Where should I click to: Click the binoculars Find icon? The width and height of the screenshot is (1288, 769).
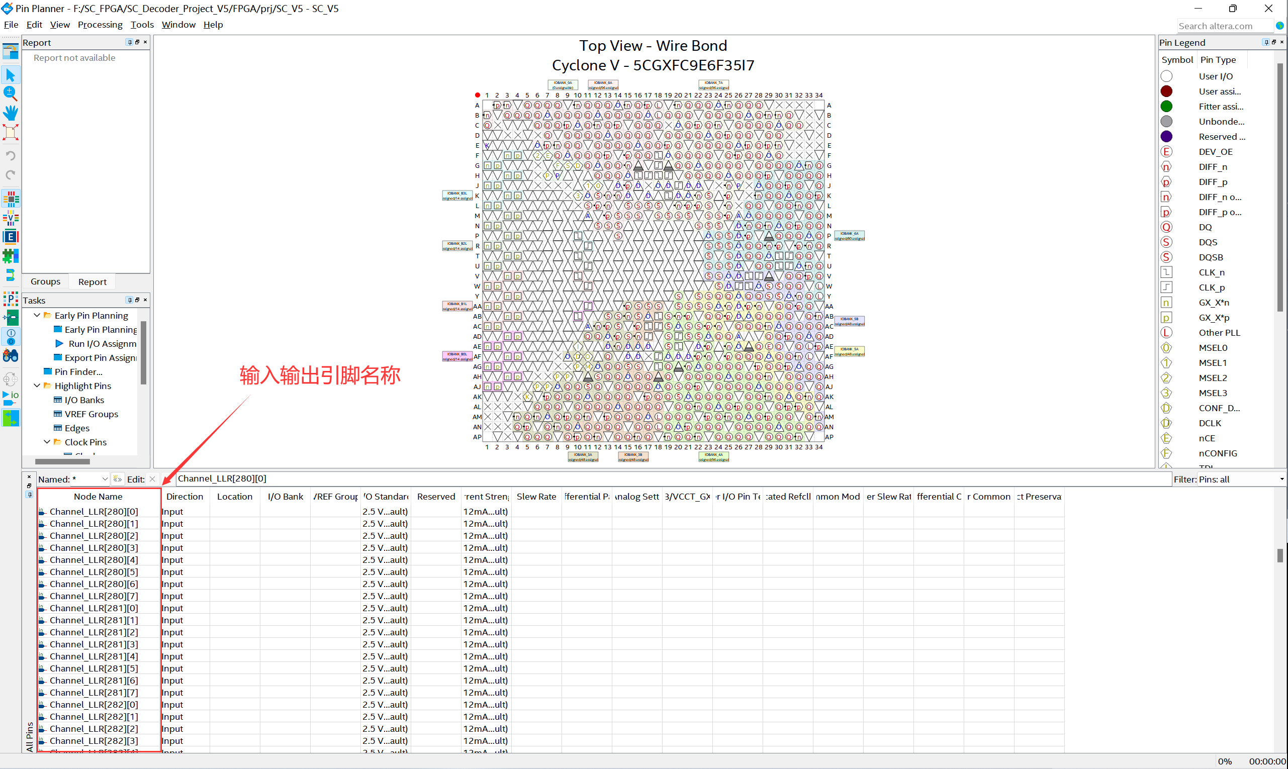pyautogui.click(x=11, y=355)
